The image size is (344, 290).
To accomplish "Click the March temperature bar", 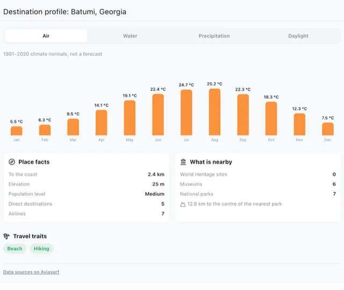I will [x=73, y=127].
